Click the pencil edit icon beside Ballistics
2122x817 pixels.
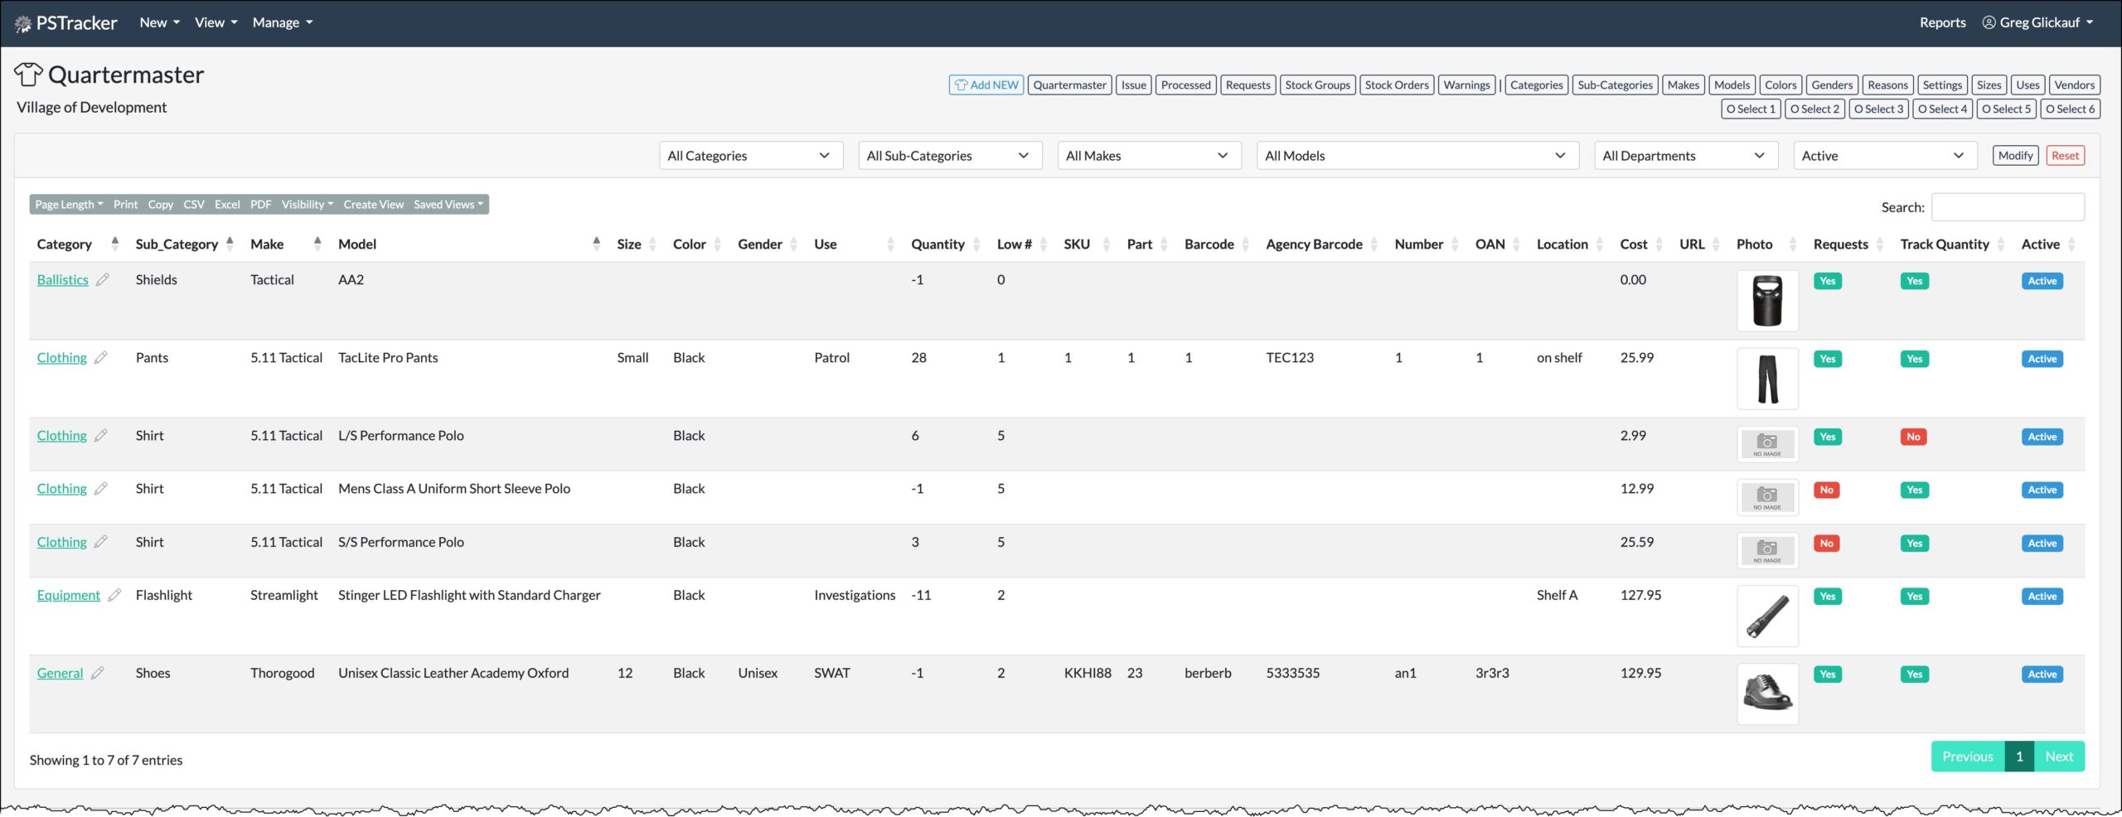[103, 280]
